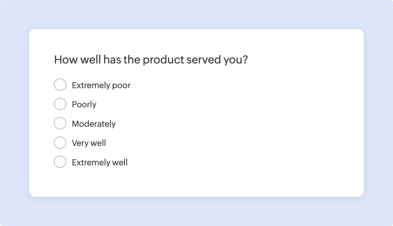393x226 pixels.
Task: Click the word "poor" in the first option
Action: 121,86
